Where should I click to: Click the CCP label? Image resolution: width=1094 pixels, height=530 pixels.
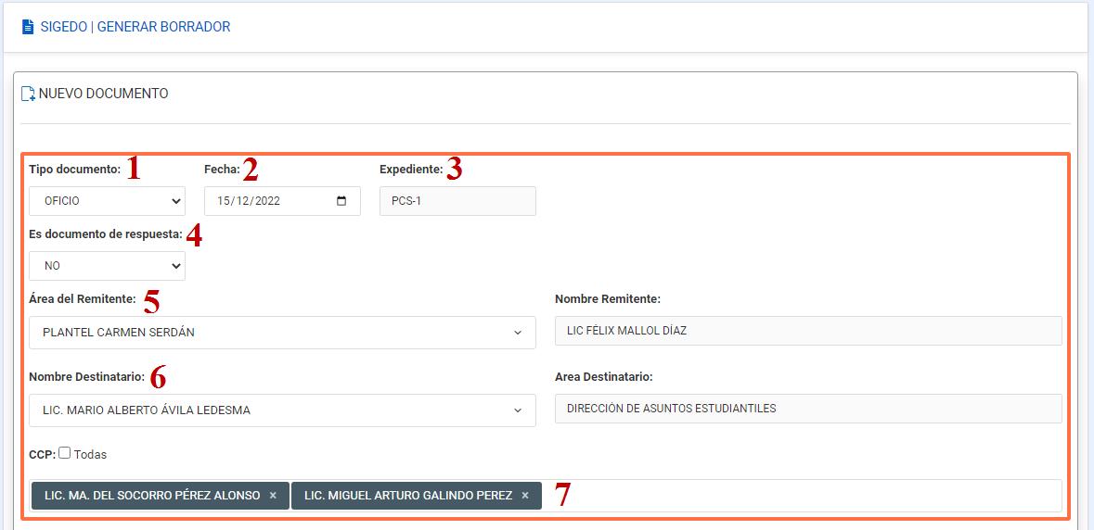(x=43, y=454)
